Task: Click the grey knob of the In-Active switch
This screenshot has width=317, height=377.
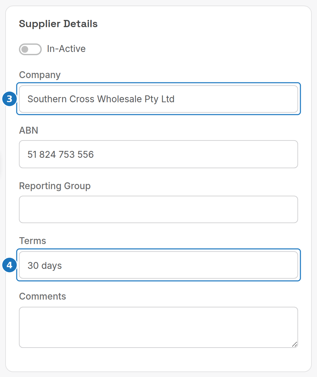Action: tap(25, 49)
